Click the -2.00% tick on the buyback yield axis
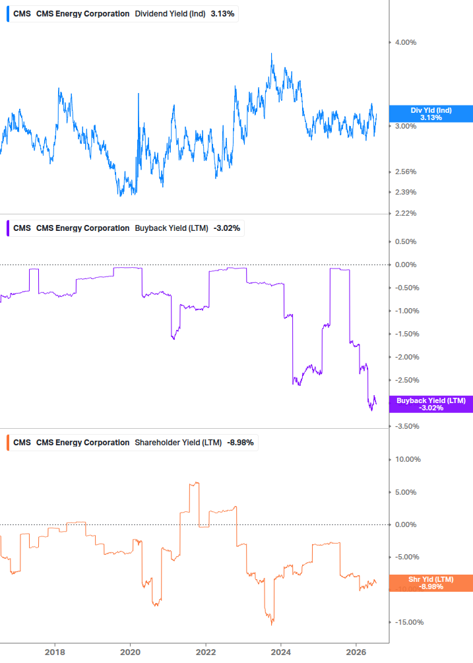 click(407, 357)
